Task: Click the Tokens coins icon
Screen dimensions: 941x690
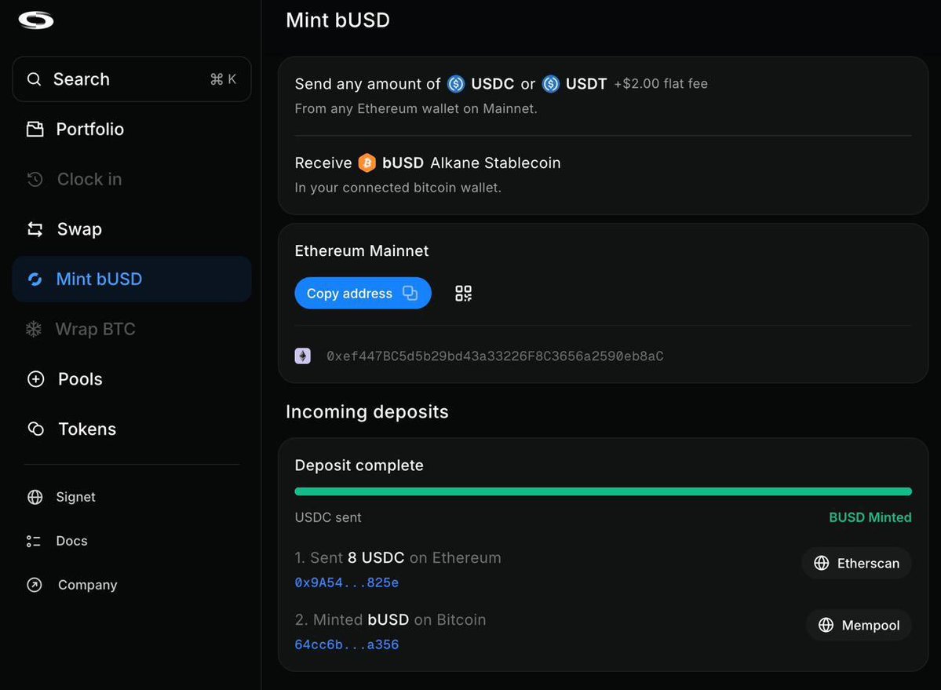Action: 35,429
